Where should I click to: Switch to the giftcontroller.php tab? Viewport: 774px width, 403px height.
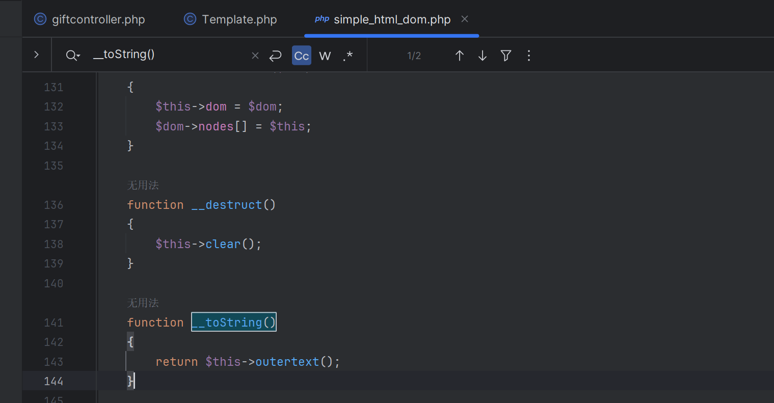tap(90, 19)
